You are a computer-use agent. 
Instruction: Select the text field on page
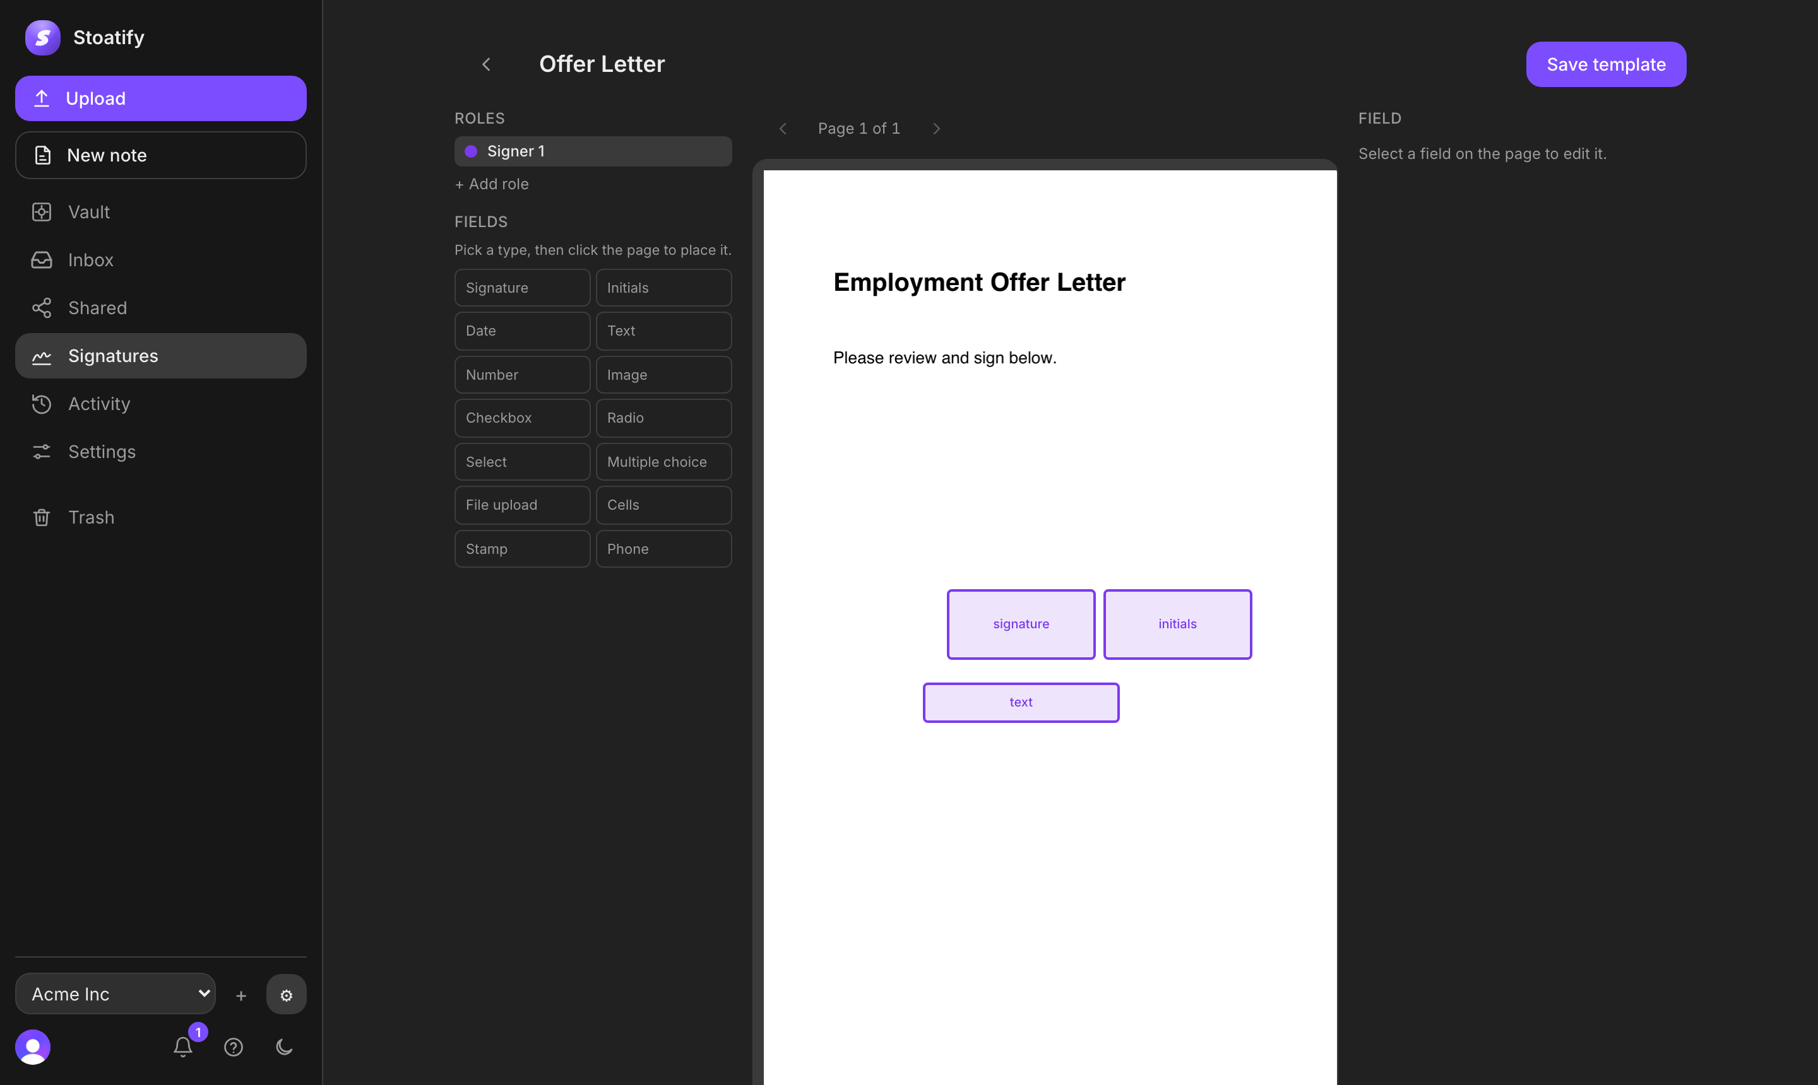click(1021, 703)
